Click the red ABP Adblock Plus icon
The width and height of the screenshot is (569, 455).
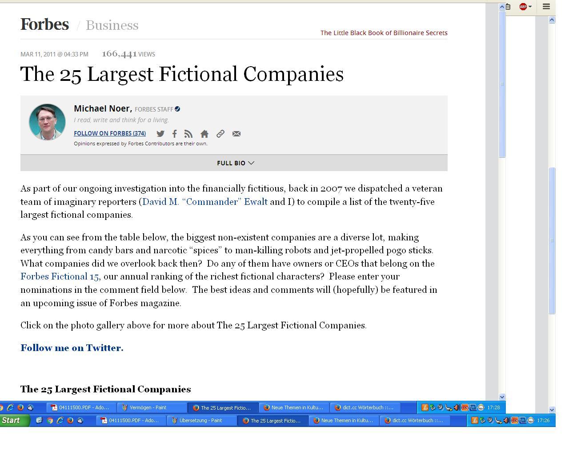tap(523, 7)
